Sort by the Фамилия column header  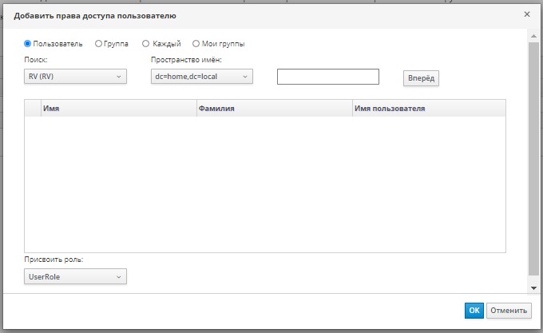tap(273, 108)
